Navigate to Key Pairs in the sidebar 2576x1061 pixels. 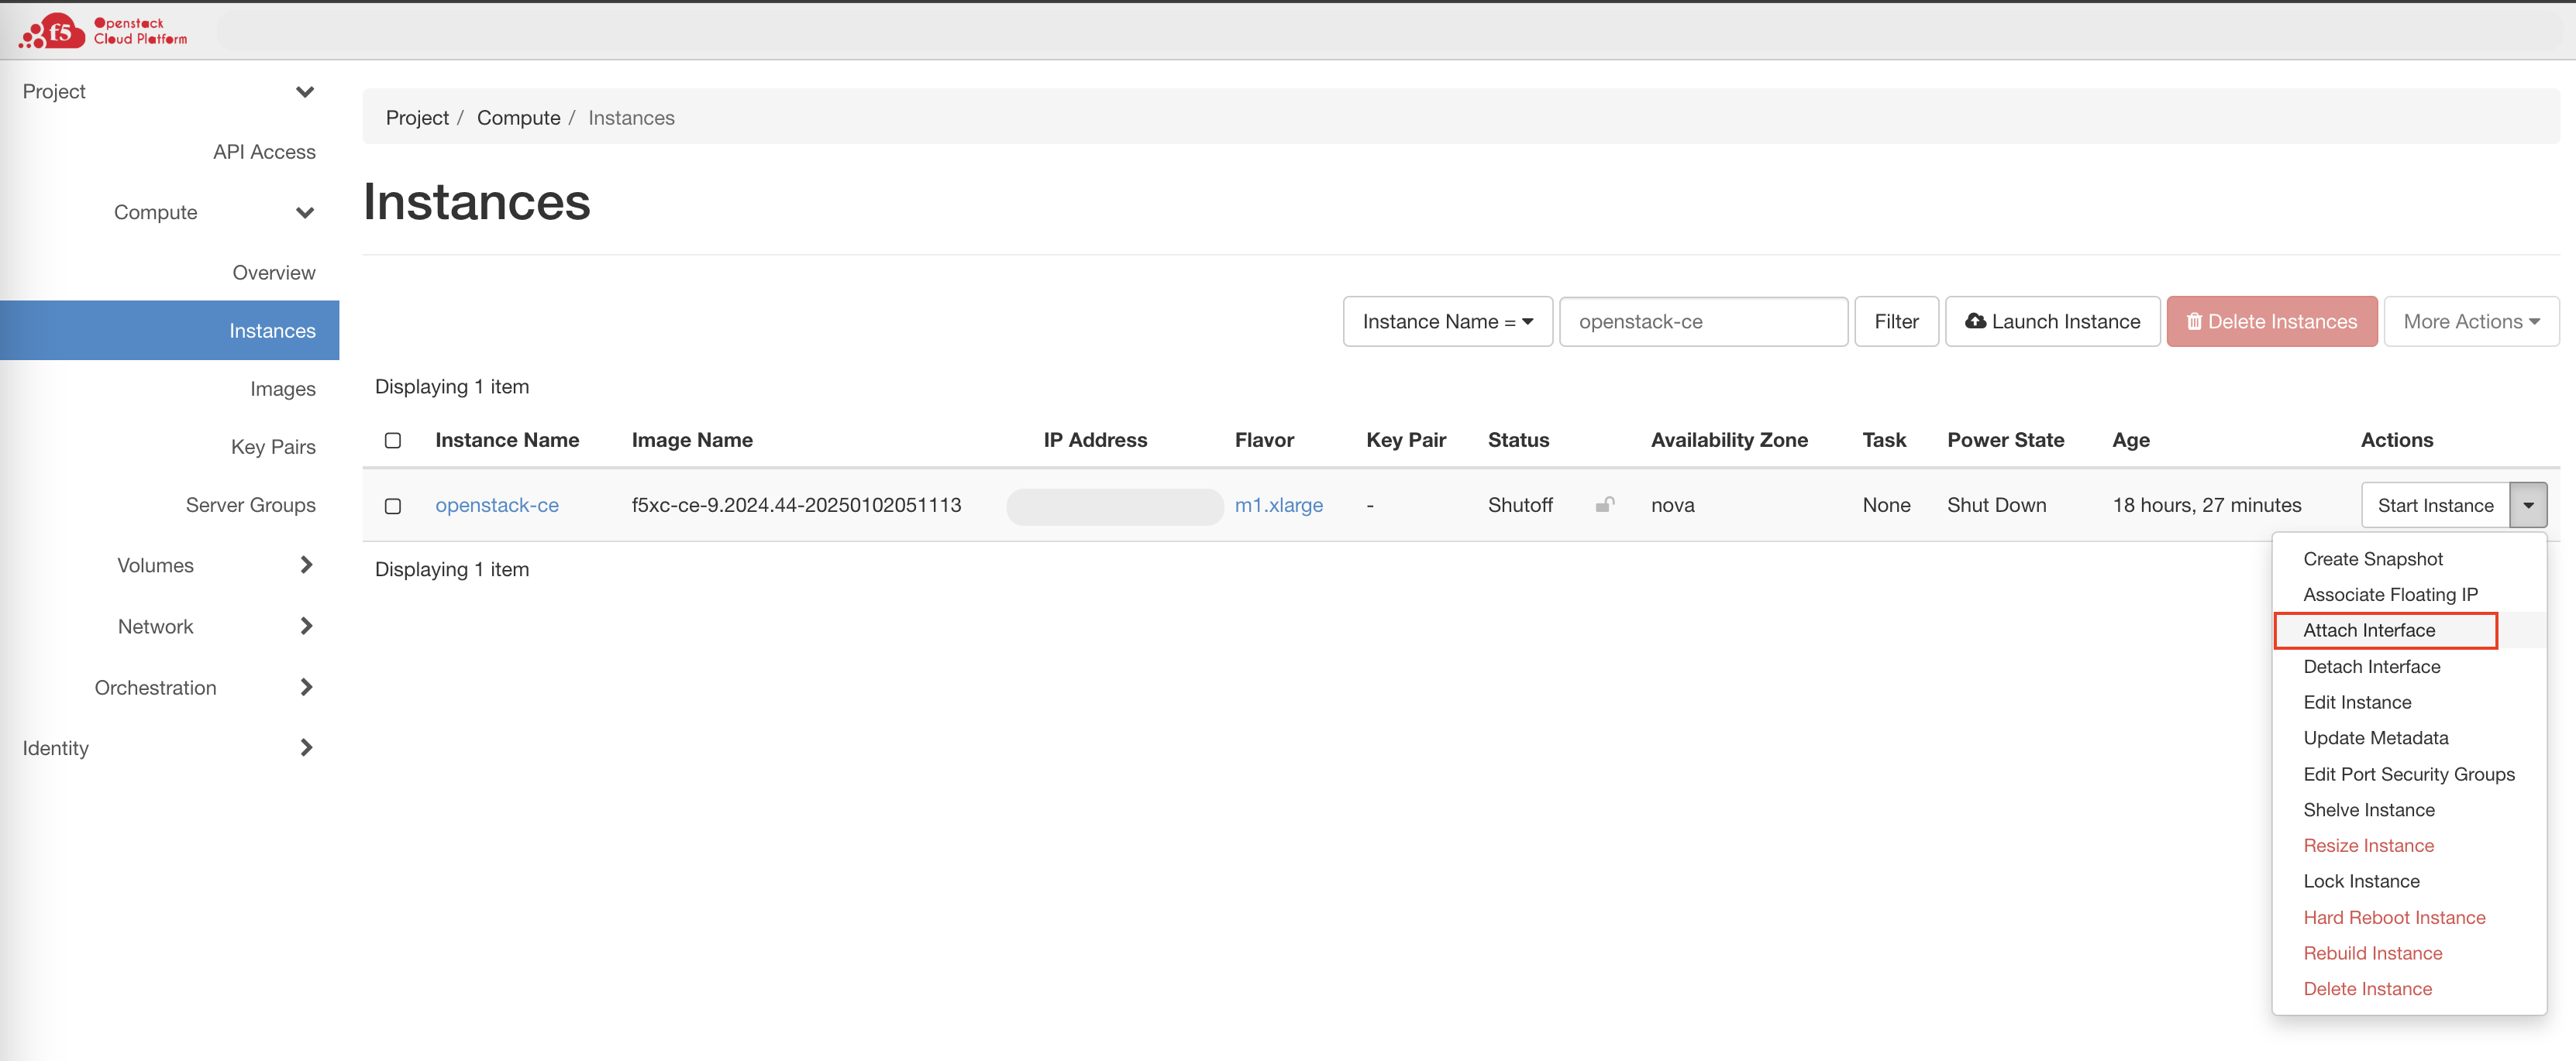[x=273, y=447]
